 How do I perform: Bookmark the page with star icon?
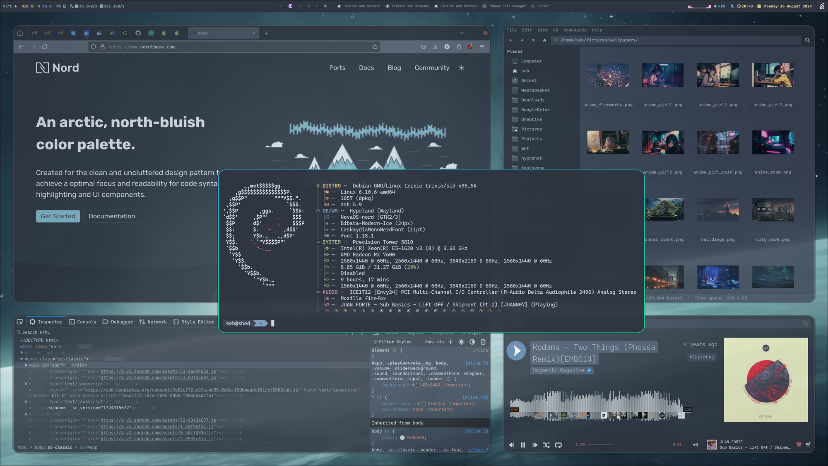click(x=375, y=47)
